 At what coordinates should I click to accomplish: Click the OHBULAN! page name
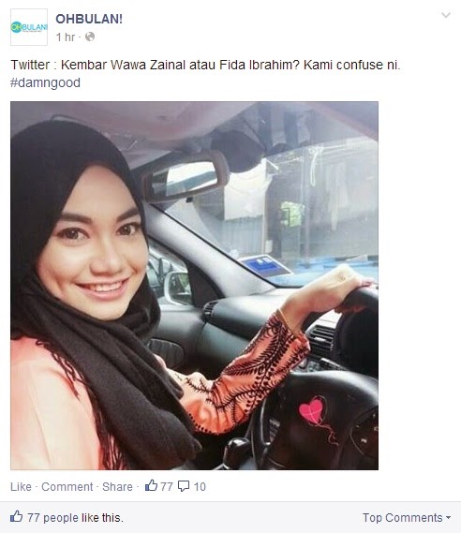89,19
